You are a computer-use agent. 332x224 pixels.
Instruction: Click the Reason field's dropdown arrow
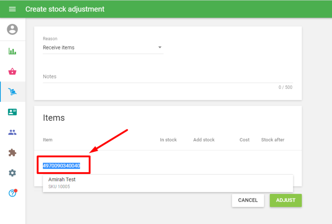pyautogui.click(x=160, y=48)
